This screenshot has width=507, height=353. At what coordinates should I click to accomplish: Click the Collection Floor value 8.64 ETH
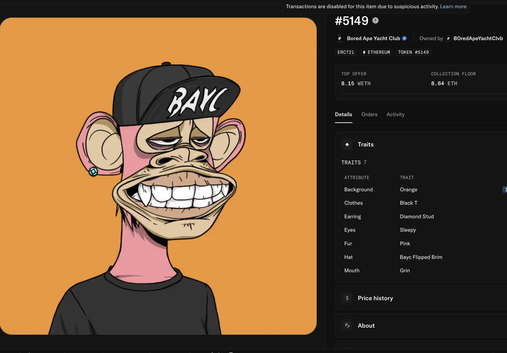[x=444, y=84]
